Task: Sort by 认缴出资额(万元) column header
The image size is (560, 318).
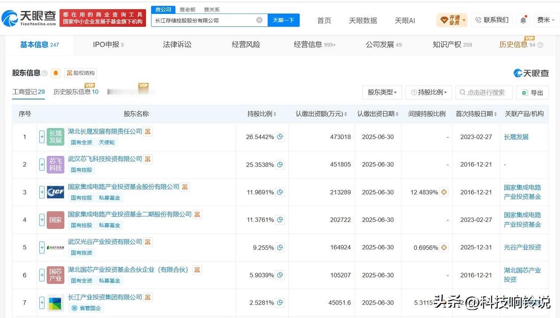Action: (x=322, y=114)
